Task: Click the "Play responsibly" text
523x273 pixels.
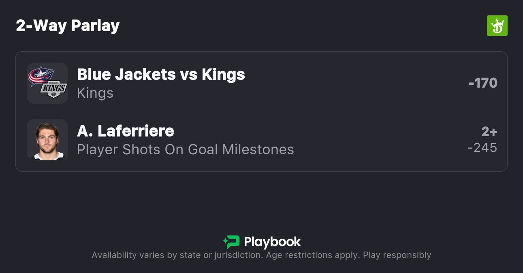Action: click(397, 255)
